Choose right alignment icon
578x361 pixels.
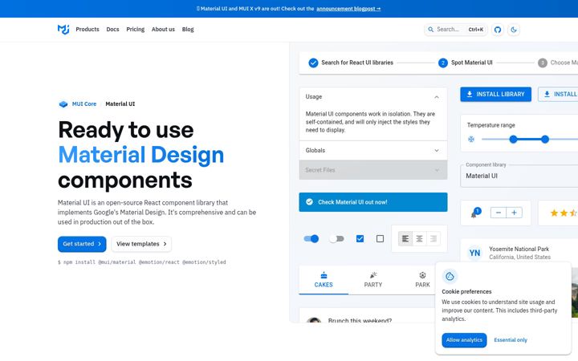pos(433,239)
